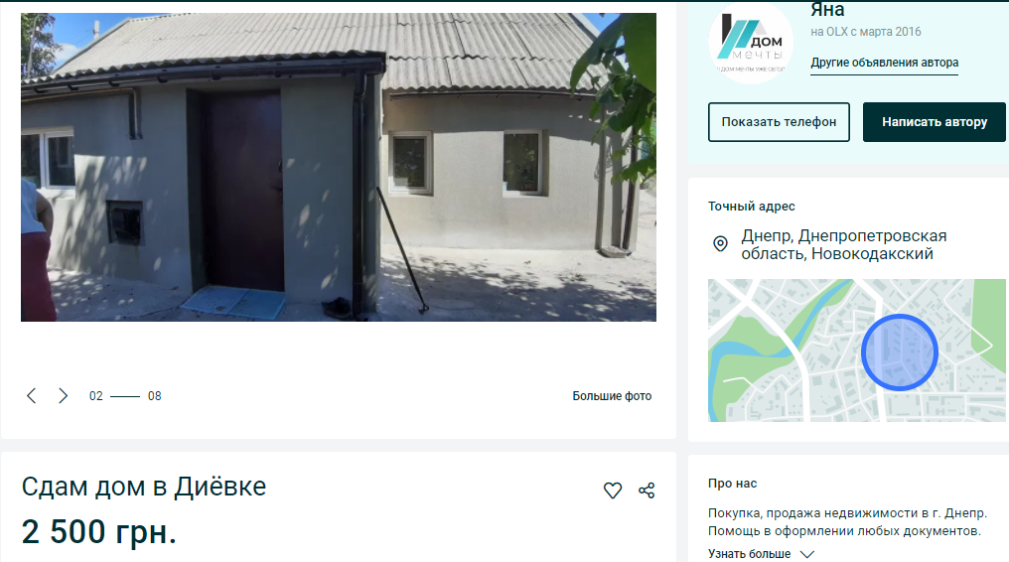Viewport: 1009px width, 562px height.
Task: Click the location pin icon
Action: click(721, 243)
